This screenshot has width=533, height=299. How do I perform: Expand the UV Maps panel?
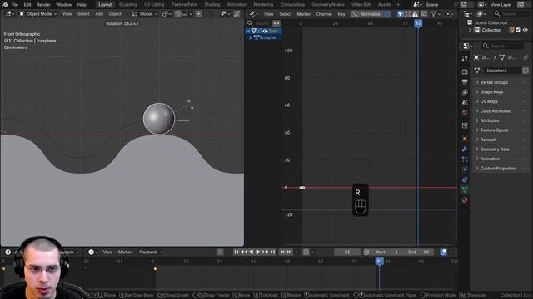(489, 101)
